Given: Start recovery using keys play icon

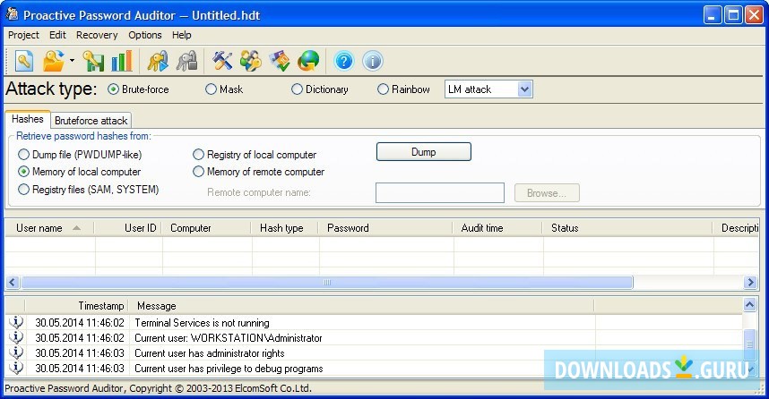Looking at the screenshot, I should (158, 61).
